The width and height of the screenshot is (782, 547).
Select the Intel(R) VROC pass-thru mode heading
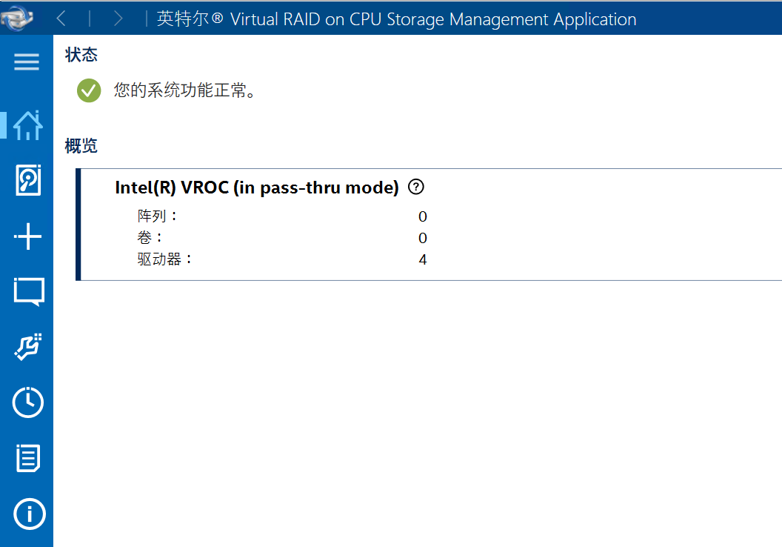(257, 188)
